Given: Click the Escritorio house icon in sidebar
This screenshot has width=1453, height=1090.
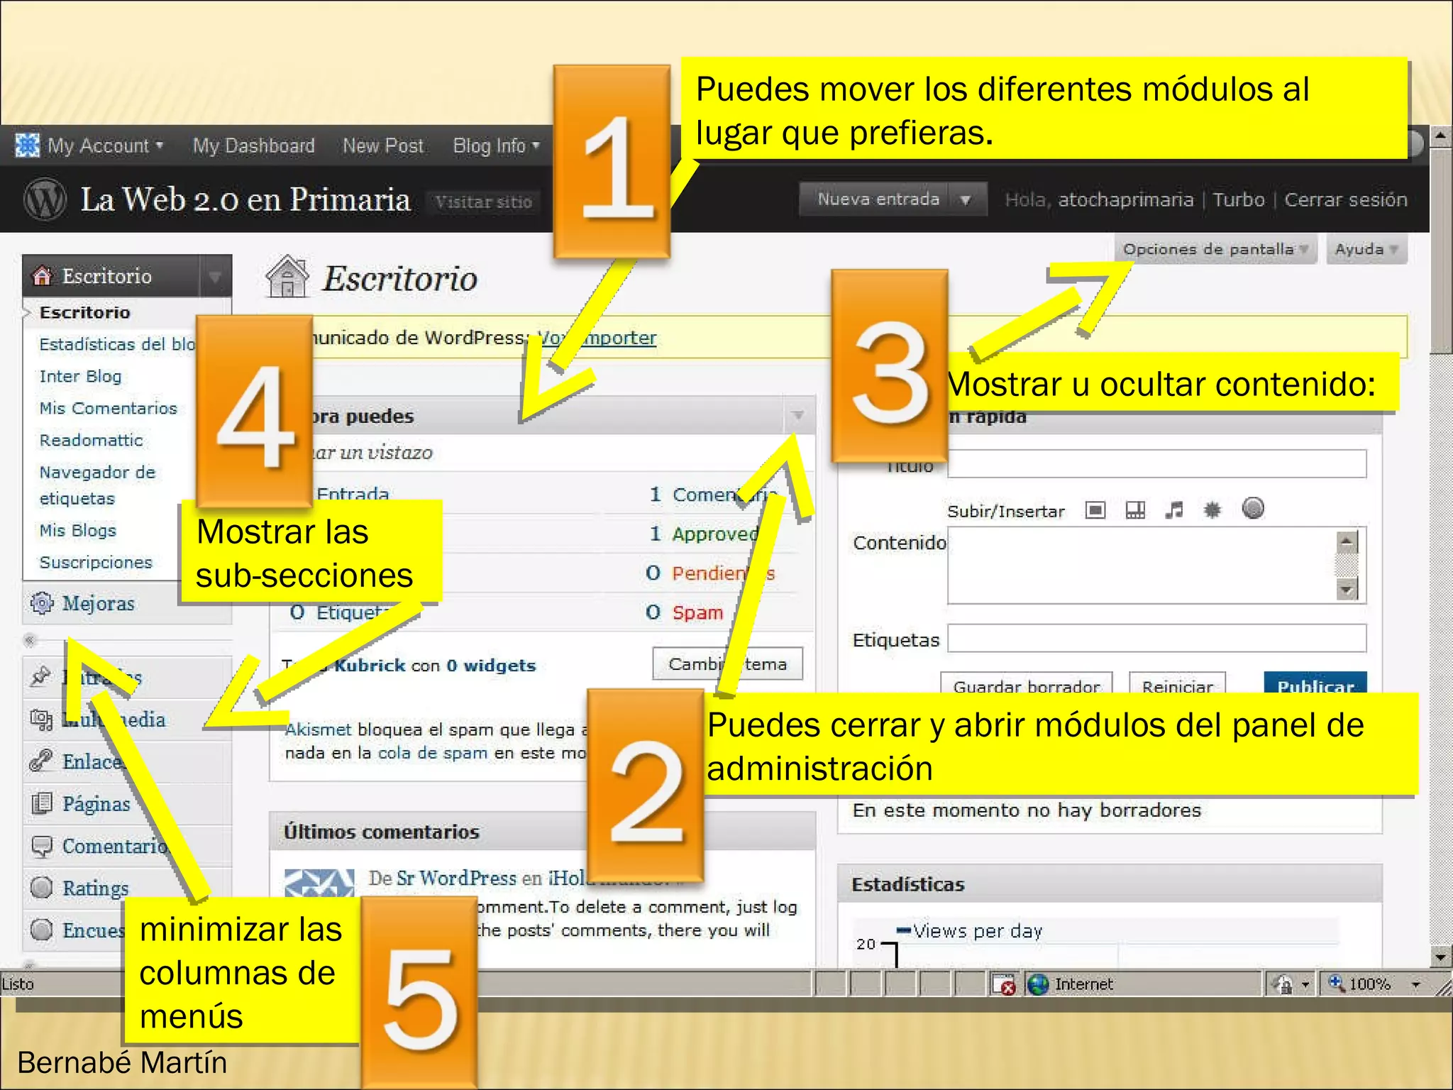Looking at the screenshot, I should 43,275.
